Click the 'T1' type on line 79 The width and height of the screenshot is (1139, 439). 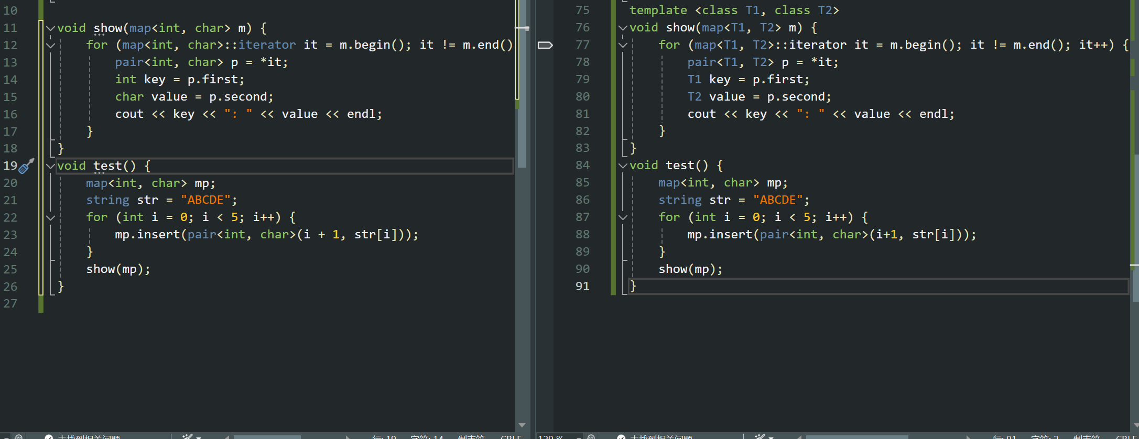tap(695, 80)
